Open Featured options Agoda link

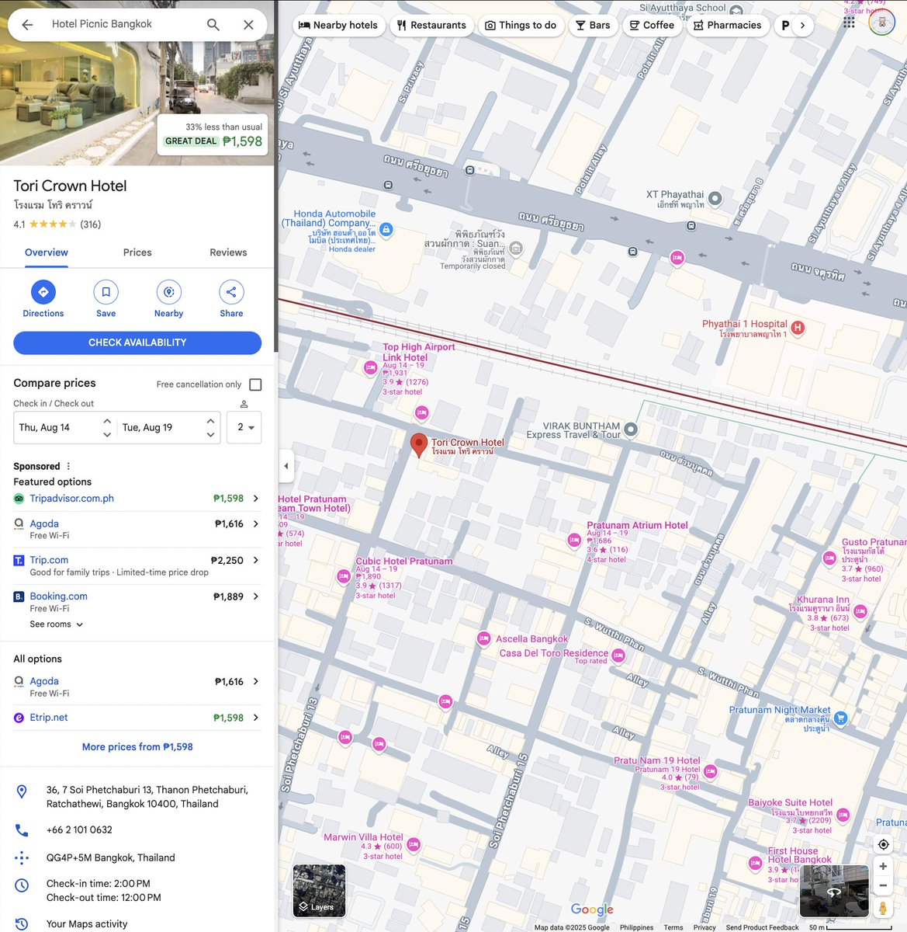tap(44, 523)
